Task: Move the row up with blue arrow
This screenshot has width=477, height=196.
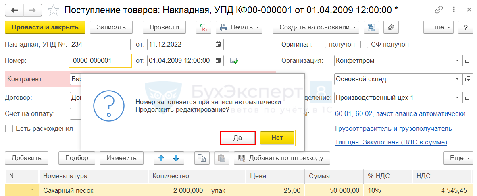Action: tap(162, 158)
